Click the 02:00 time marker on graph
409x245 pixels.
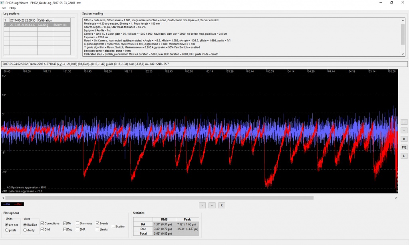pos(108,71)
